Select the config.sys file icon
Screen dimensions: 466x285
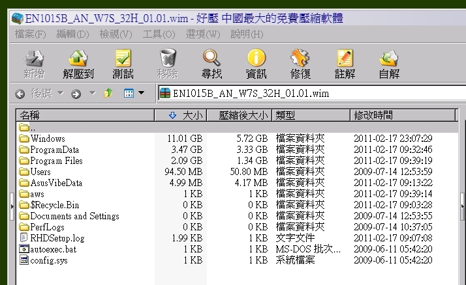coord(24,260)
